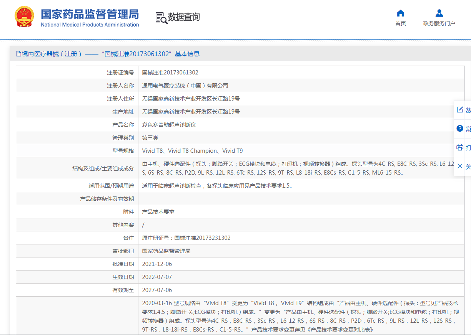Viewport: 471px width, 335px height.
Task: Click the X close icon in the side panel
Action: click(460, 166)
